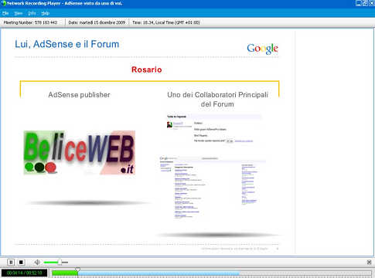Adjust the volume slider handle
Screen dimensions: 375x278
click(60, 263)
